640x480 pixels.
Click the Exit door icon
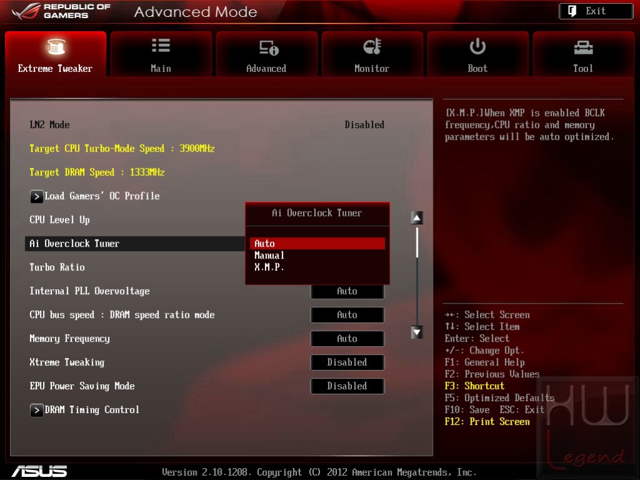pos(572,11)
